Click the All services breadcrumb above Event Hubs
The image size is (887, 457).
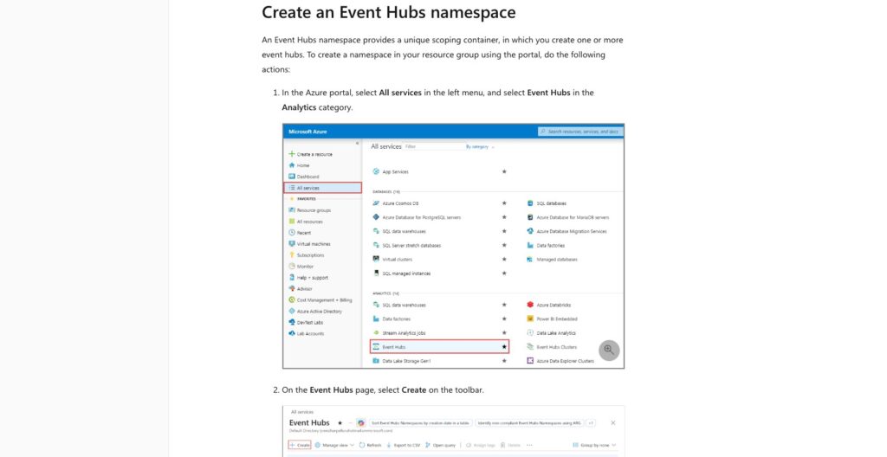coord(302,412)
